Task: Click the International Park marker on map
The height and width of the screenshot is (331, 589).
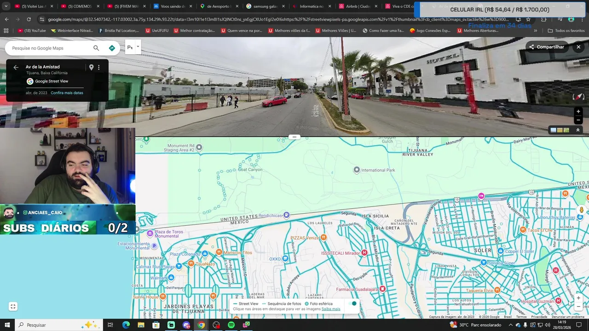Action: pos(357,170)
